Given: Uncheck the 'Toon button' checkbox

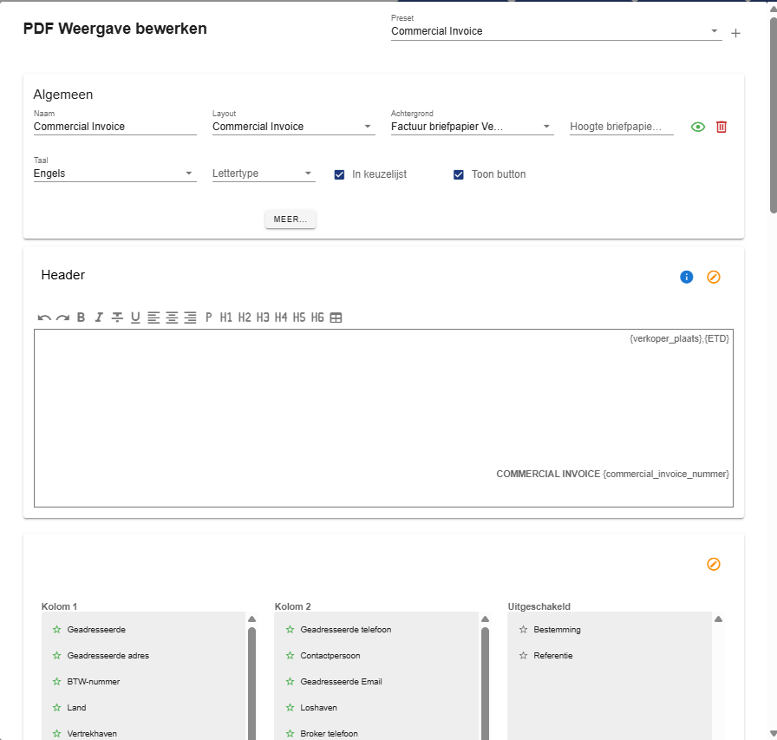Looking at the screenshot, I should (460, 174).
